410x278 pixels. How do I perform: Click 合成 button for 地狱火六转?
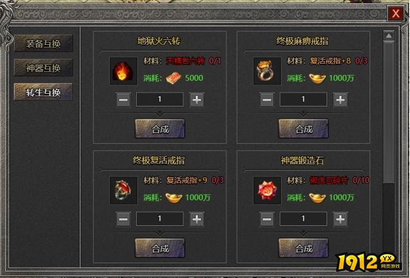[160, 128]
